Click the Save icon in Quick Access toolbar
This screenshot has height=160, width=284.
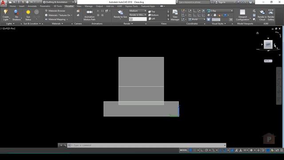[x=19, y=2]
